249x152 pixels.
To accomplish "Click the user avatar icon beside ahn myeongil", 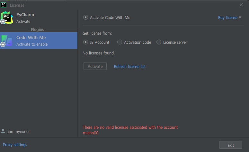I will point(3,131).
